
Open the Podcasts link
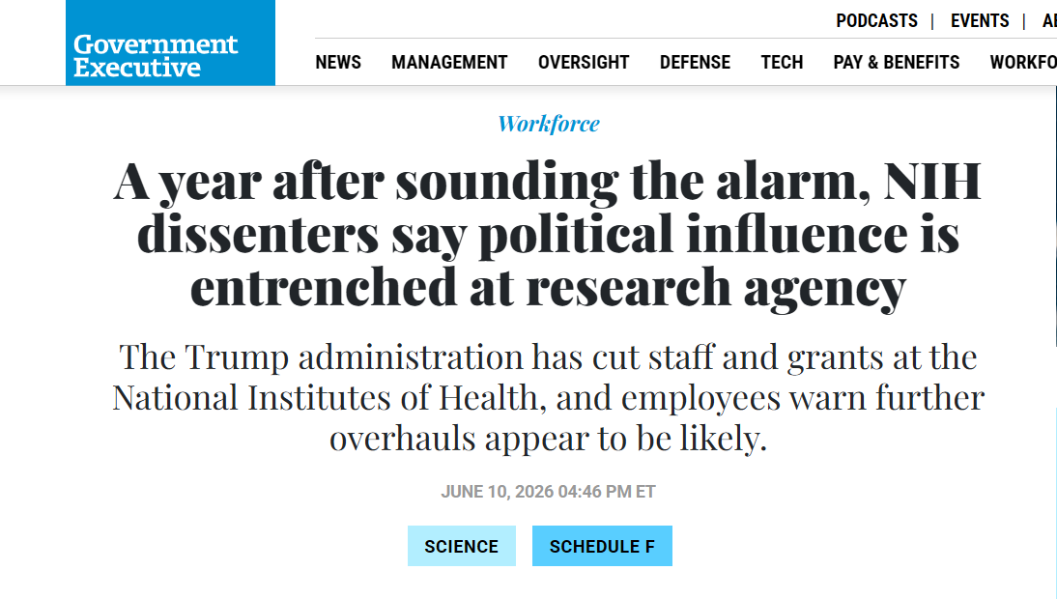(x=876, y=21)
